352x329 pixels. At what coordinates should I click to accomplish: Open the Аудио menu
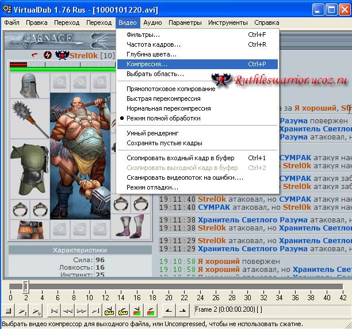coord(152,22)
